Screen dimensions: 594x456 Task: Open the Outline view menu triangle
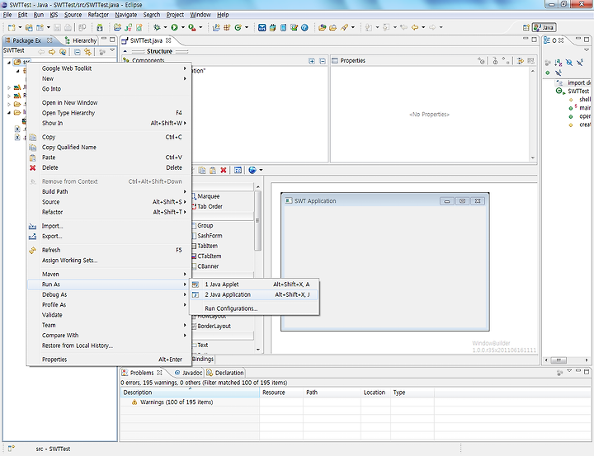[x=587, y=50]
